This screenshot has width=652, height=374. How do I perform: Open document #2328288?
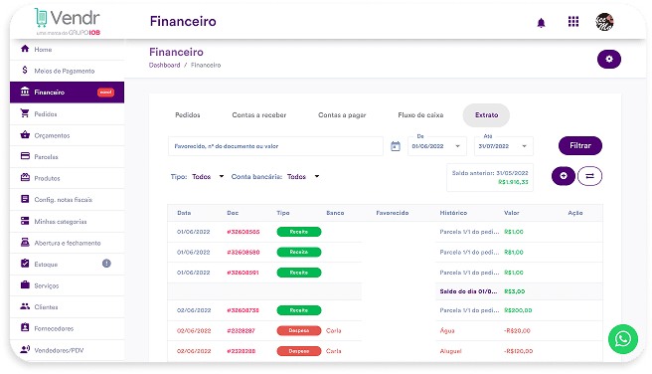click(242, 351)
